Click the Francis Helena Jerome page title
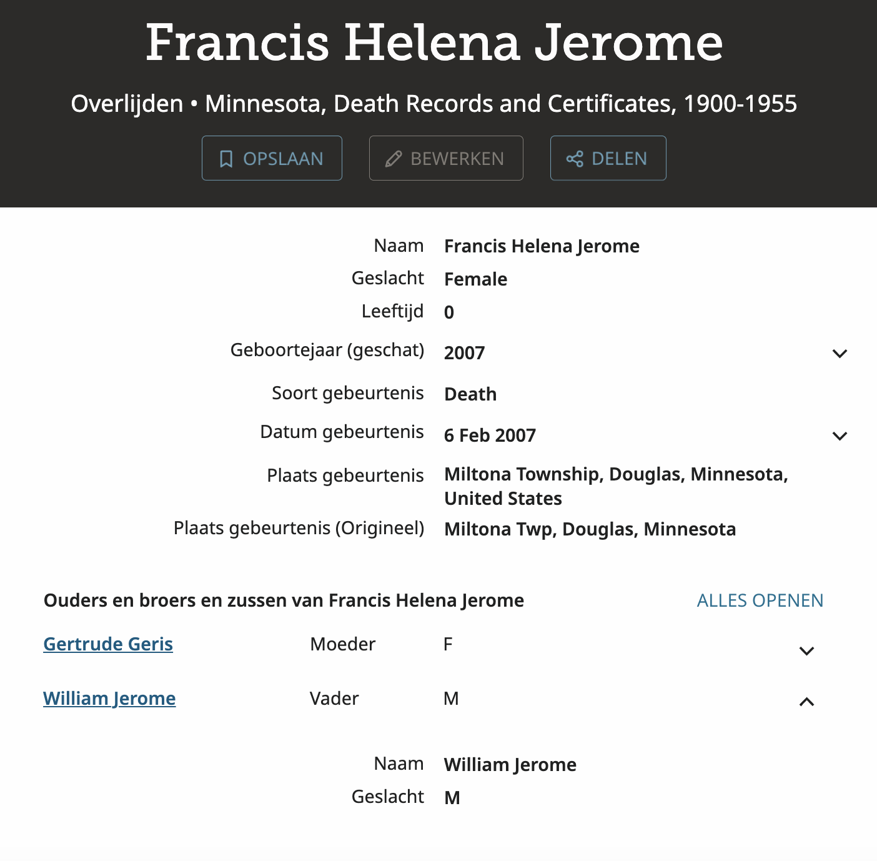This screenshot has height=861, width=877. (434, 42)
